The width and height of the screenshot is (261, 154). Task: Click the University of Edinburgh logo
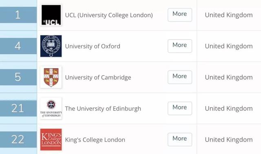[51, 108]
